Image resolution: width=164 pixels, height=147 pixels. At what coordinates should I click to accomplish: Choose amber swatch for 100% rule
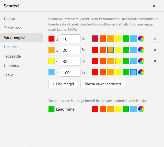point(110,72)
